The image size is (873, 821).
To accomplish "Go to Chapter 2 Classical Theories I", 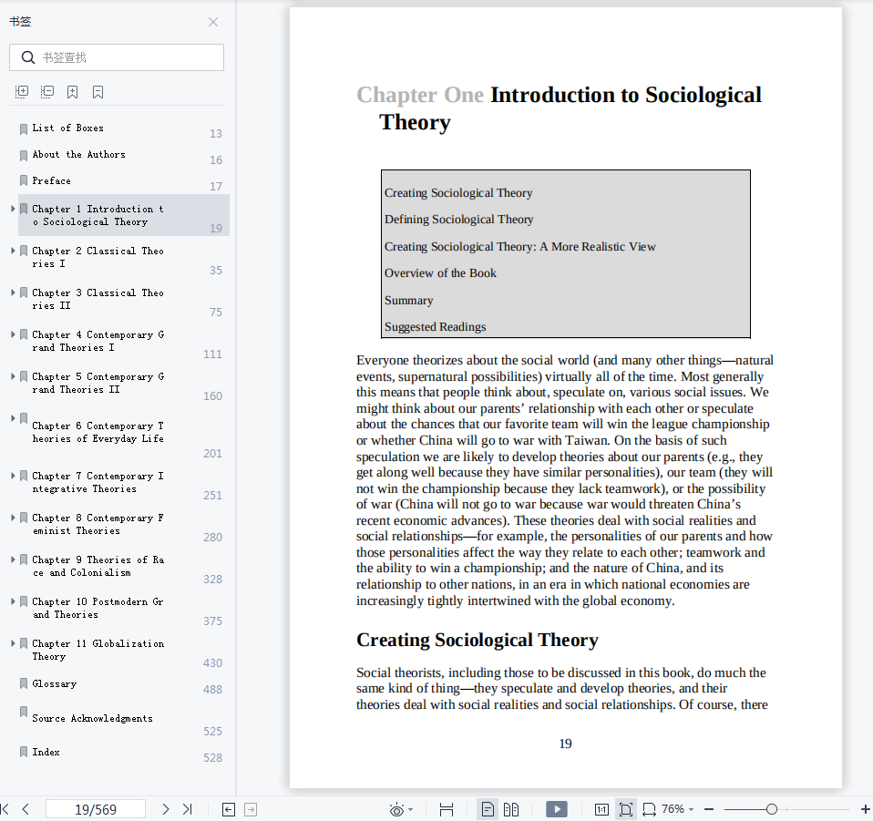I will [x=98, y=257].
